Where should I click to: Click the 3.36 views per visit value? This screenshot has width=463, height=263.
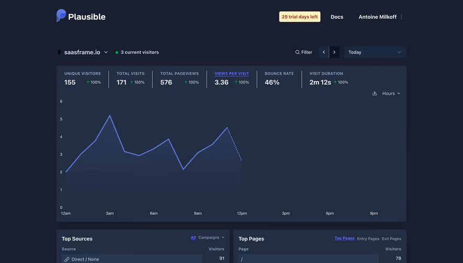[221, 83]
